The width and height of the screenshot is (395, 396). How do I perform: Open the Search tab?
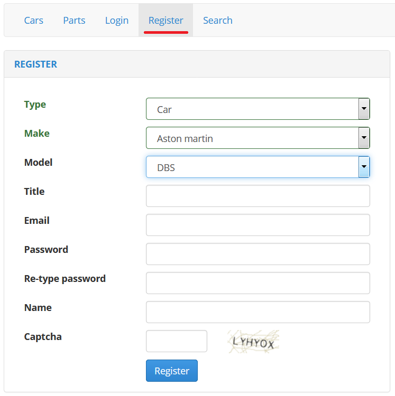pos(218,20)
